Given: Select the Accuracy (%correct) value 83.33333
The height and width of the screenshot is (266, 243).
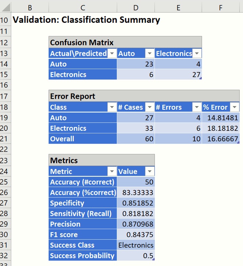Looking at the screenshot, I should click(136, 193).
